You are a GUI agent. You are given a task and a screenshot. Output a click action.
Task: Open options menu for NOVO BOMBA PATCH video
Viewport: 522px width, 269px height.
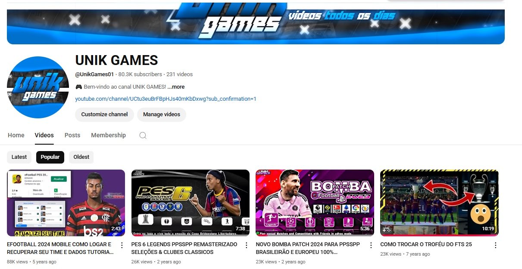pyautogui.click(x=371, y=245)
